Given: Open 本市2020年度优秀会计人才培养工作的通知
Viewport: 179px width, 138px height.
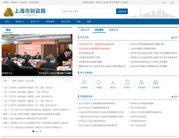Looking at the screenshot, I should click(149, 62).
